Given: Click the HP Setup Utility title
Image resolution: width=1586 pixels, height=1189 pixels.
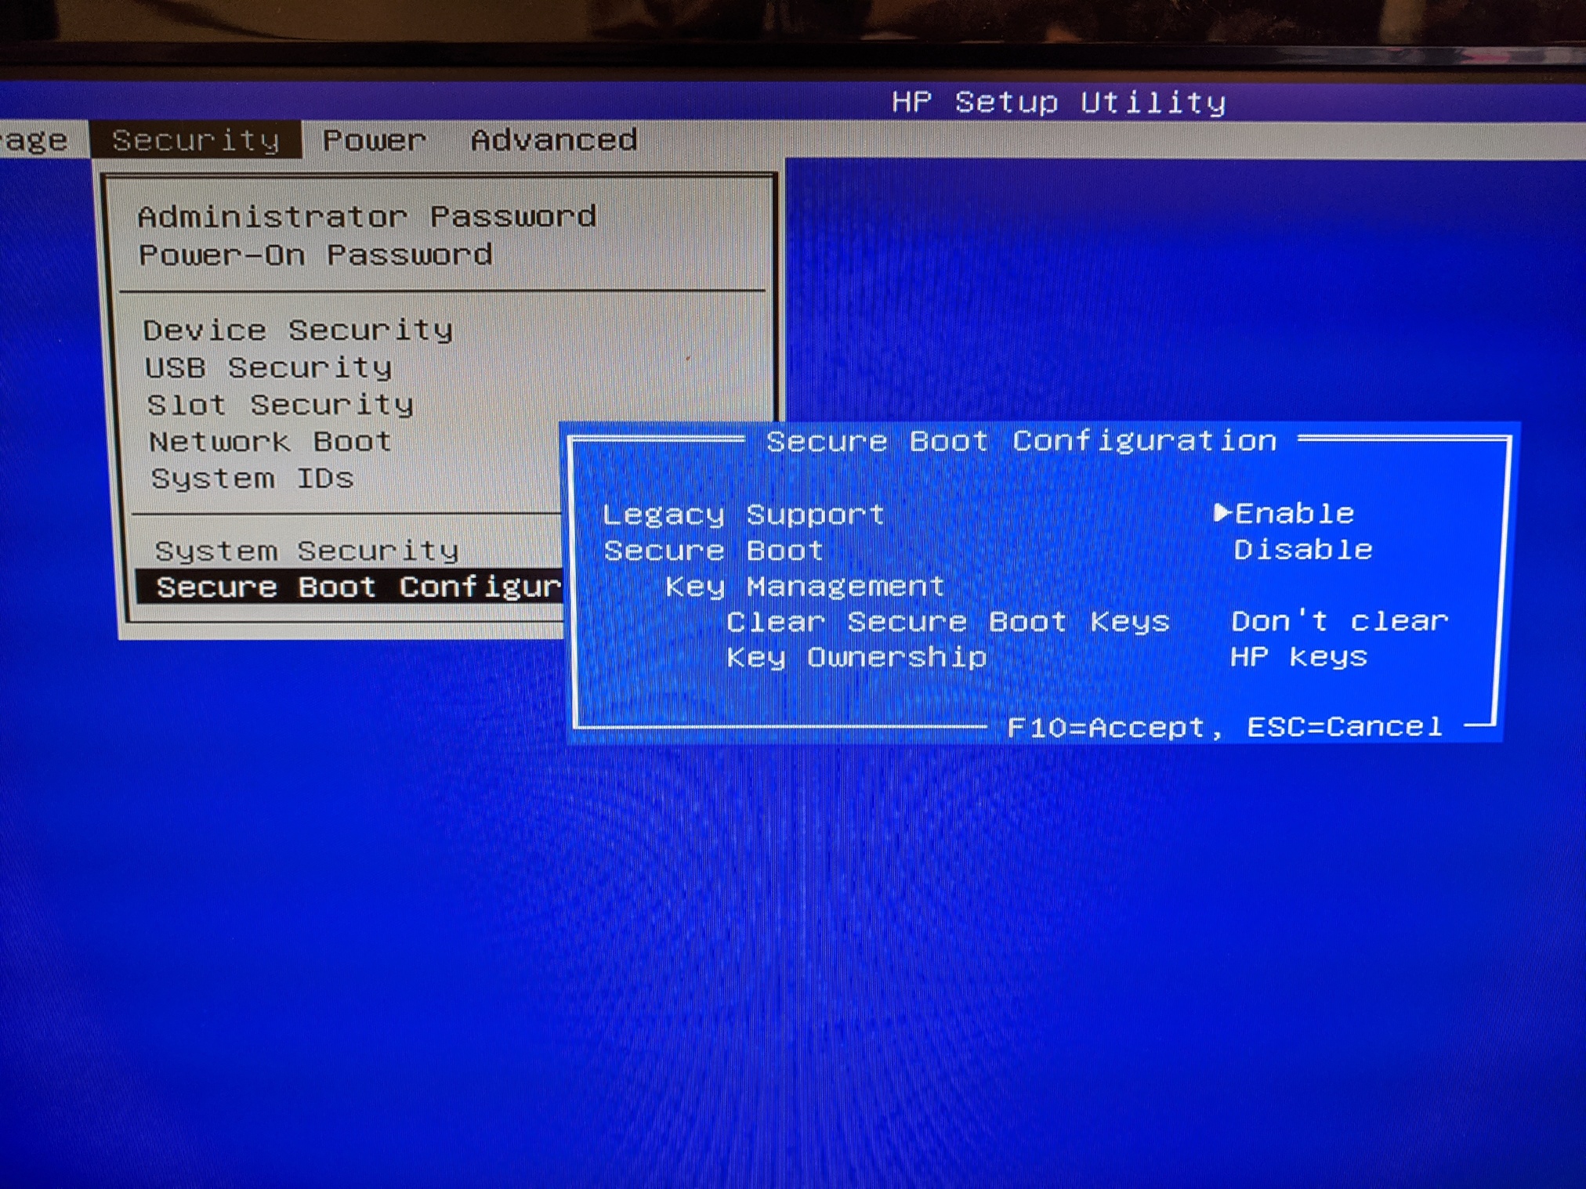Looking at the screenshot, I should point(1059,102).
